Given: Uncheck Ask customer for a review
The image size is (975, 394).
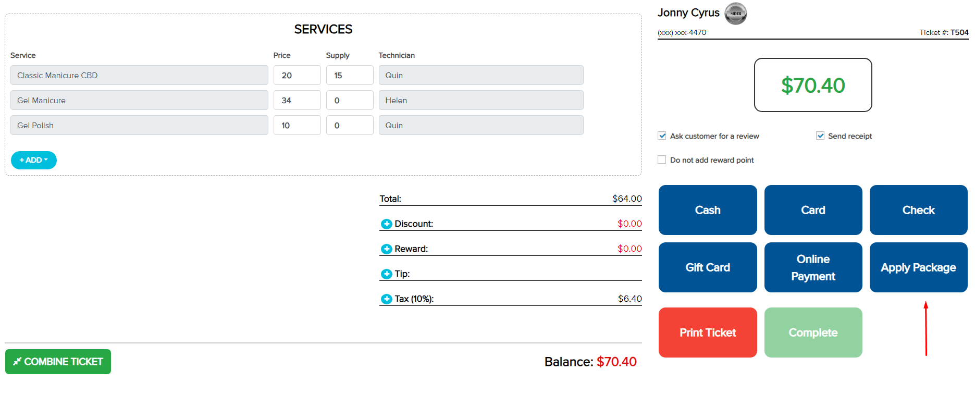Looking at the screenshot, I should [662, 136].
